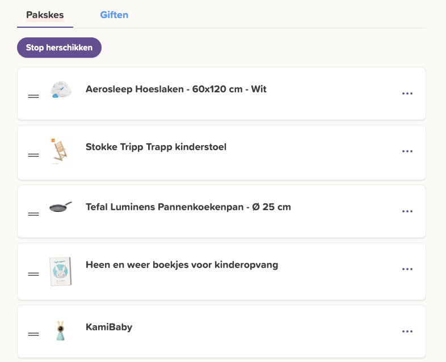Open three-dot menu for KamiBaby

(407, 331)
